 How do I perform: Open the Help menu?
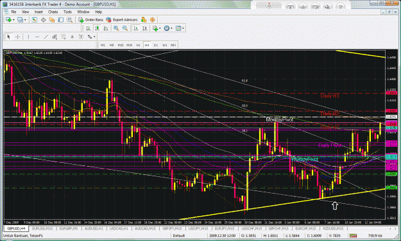click(x=98, y=12)
